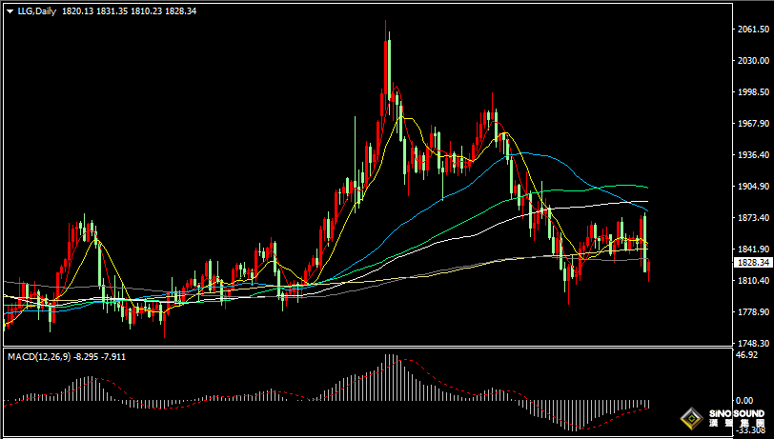Click the 1748.30 price scale label
This screenshot has height=439, width=774.
tap(753, 343)
